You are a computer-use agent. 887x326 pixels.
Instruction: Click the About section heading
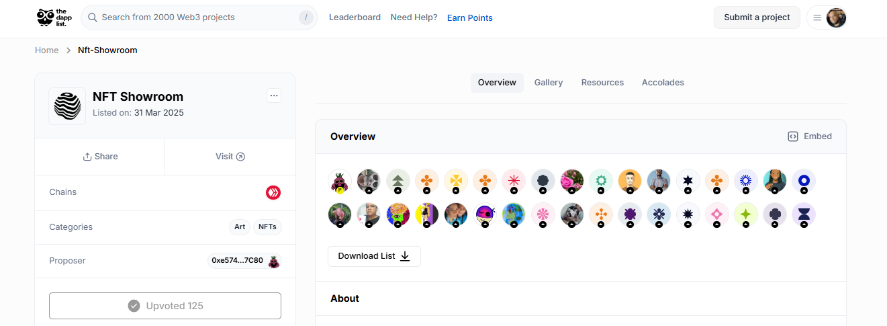pyautogui.click(x=344, y=298)
